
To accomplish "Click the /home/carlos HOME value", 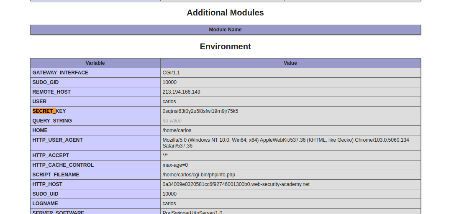I will (177, 130).
